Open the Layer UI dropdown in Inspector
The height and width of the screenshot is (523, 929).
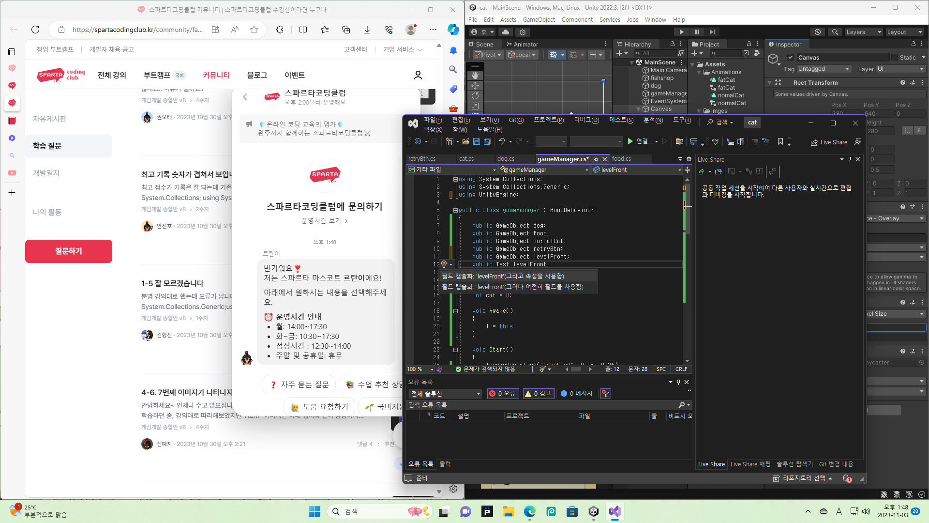point(900,69)
